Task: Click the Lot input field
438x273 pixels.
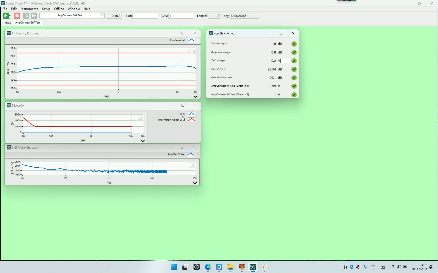Action: (x=145, y=16)
